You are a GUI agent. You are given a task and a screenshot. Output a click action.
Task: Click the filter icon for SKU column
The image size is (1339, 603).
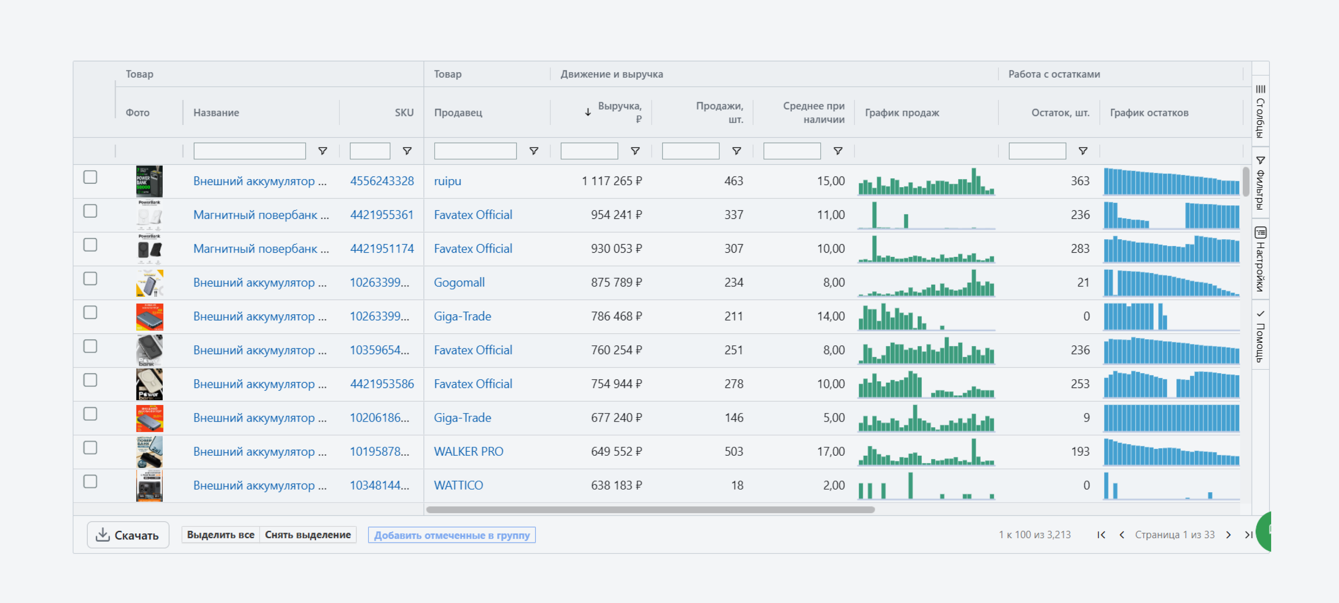tap(407, 151)
